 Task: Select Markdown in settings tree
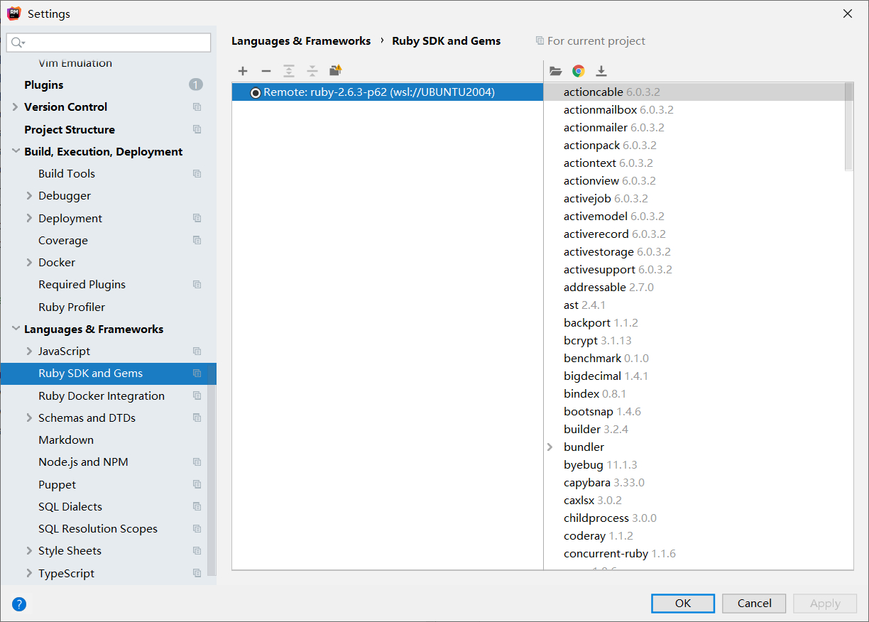(x=66, y=440)
